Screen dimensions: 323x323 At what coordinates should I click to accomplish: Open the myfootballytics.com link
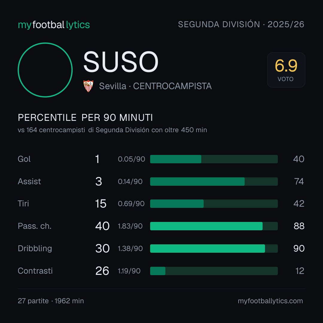coord(270,301)
